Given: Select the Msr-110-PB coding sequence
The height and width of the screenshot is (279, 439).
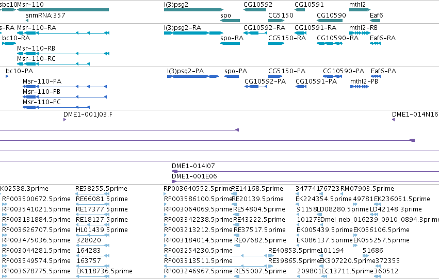Looking at the screenshot, I should pyautogui.click(x=64, y=97).
